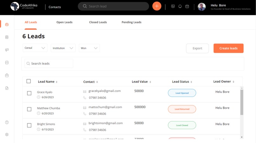Click the phone icon in Grace Kyalo row
This screenshot has height=143, width=256.
[84, 98]
